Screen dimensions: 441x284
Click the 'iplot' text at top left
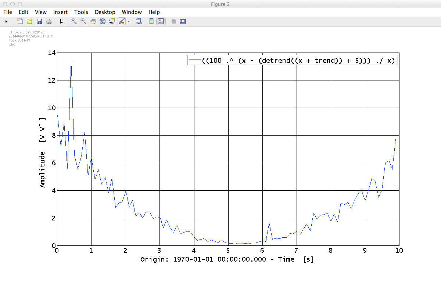11,44
